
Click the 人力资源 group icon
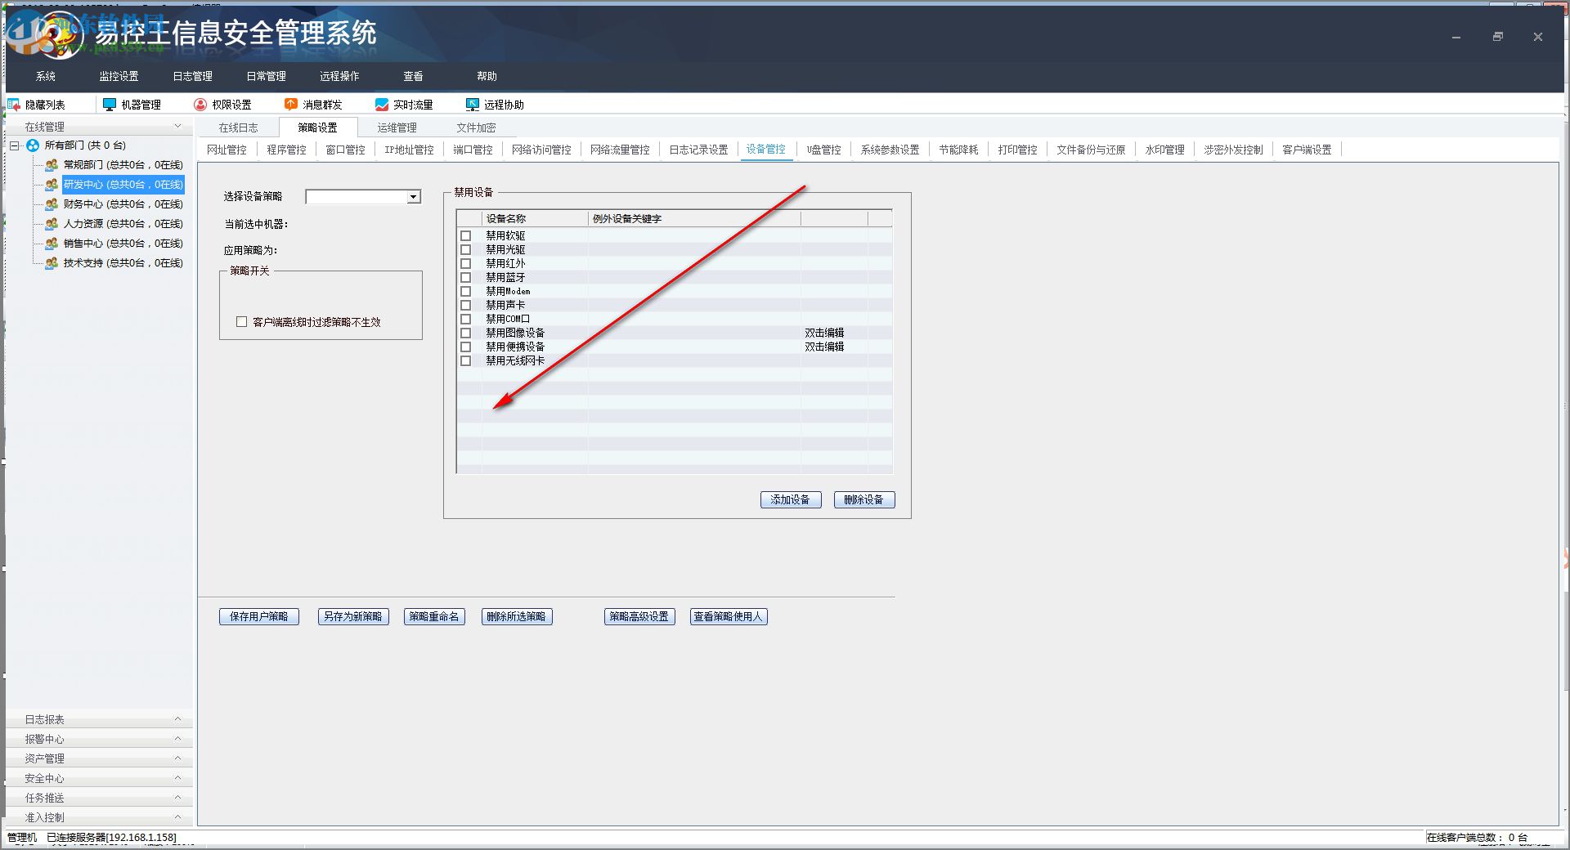point(52,224)
